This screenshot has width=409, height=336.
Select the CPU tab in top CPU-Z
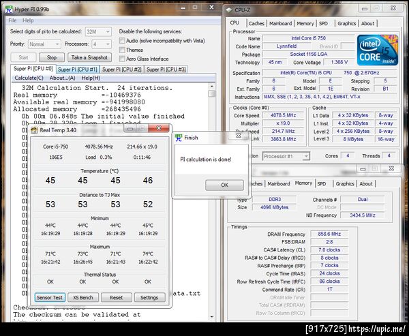pyautogui.click(x=235, y=22)
